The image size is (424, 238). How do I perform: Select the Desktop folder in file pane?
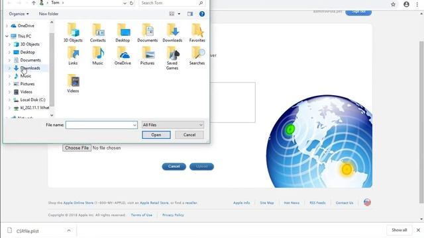point(123,32)
